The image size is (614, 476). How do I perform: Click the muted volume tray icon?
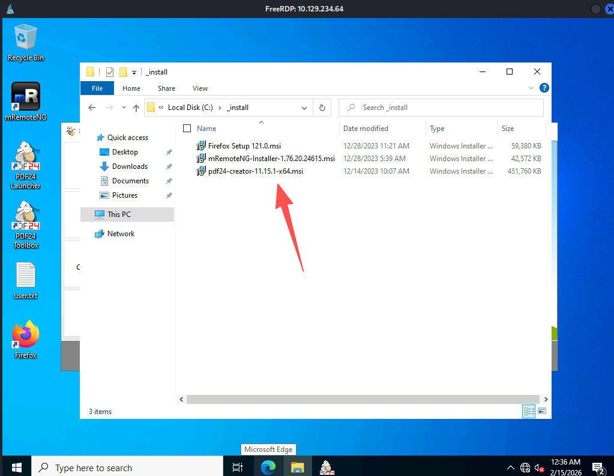[539, 468]
